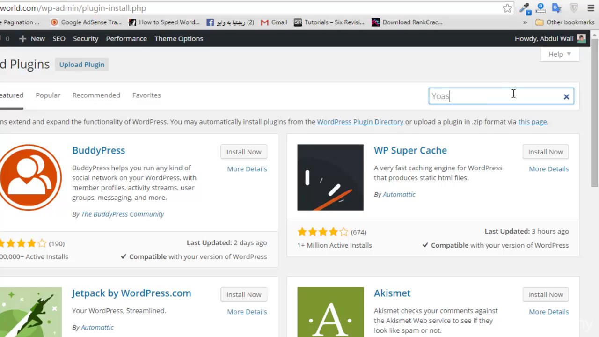The height and width of the screenshot is (337, 599).
Task: Open the Security admin bar menu
Action: [x=86, y=38]
